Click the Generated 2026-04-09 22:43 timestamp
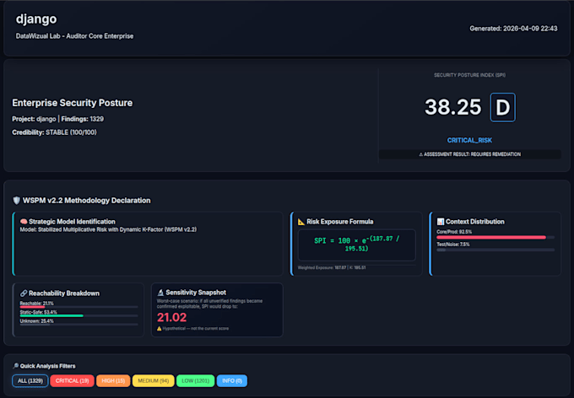574x398 pixels. coord(513,29)
